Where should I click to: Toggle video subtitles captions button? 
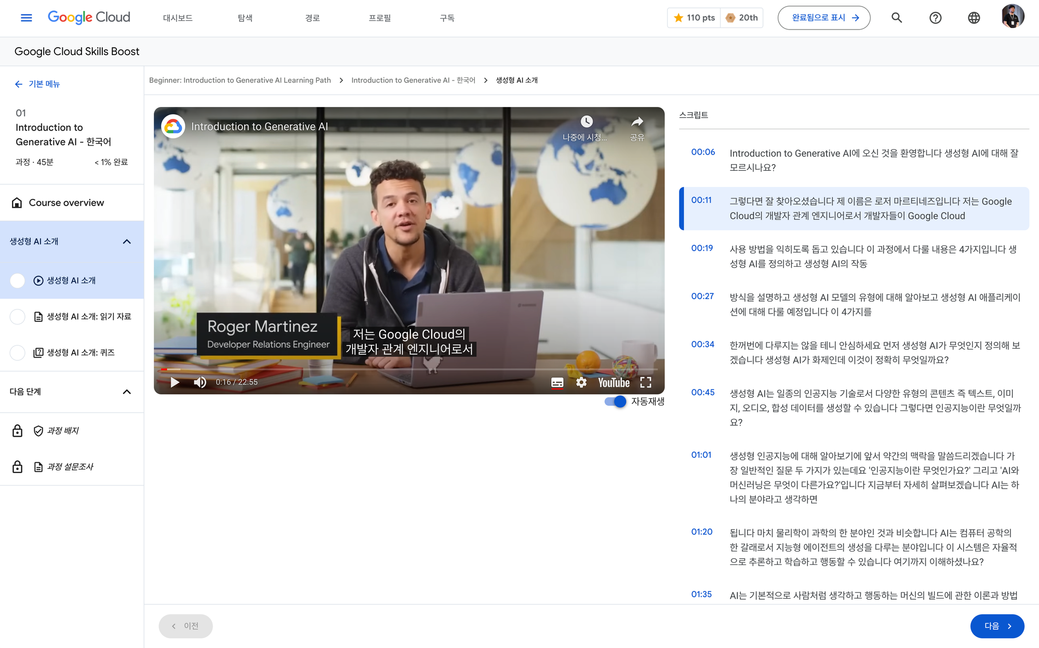click(557, 383)
